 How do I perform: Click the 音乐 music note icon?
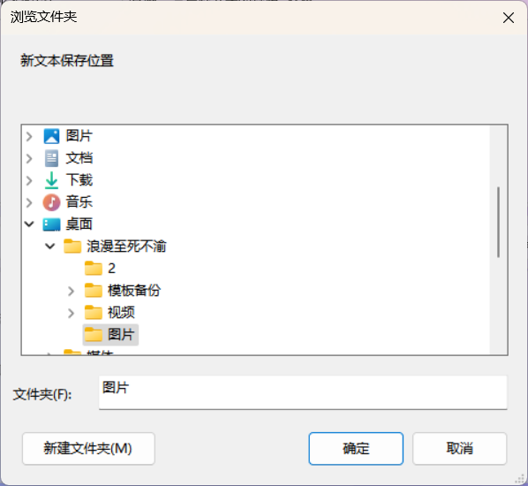[x=51, y=202]
